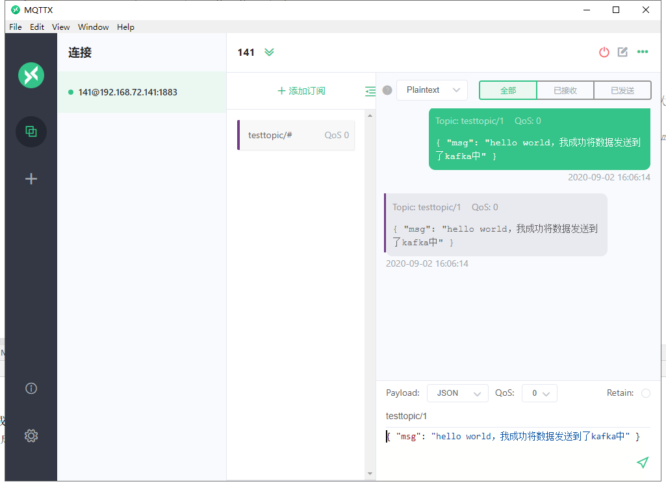Select the testtopic/# subscription
This screenshot has width=666, height=486.
[296, 135]
